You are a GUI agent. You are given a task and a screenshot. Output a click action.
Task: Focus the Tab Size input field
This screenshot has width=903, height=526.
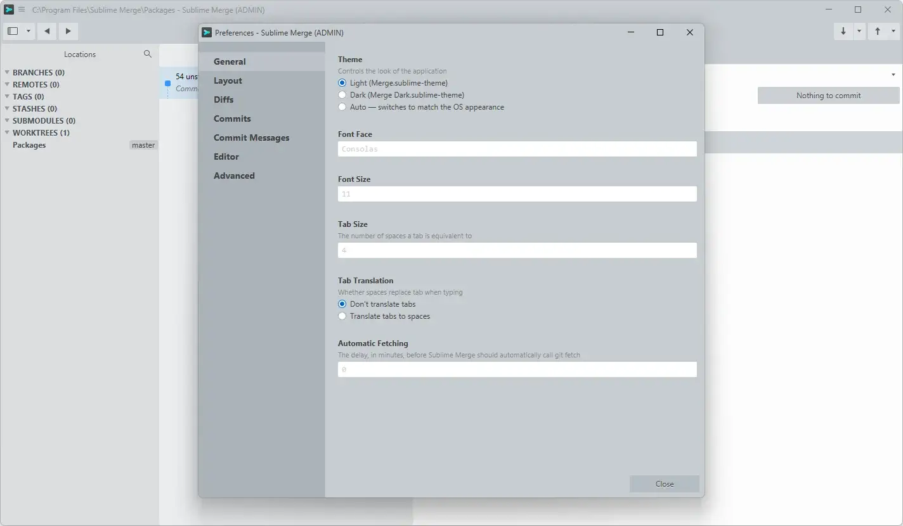(x=517, y=250)
